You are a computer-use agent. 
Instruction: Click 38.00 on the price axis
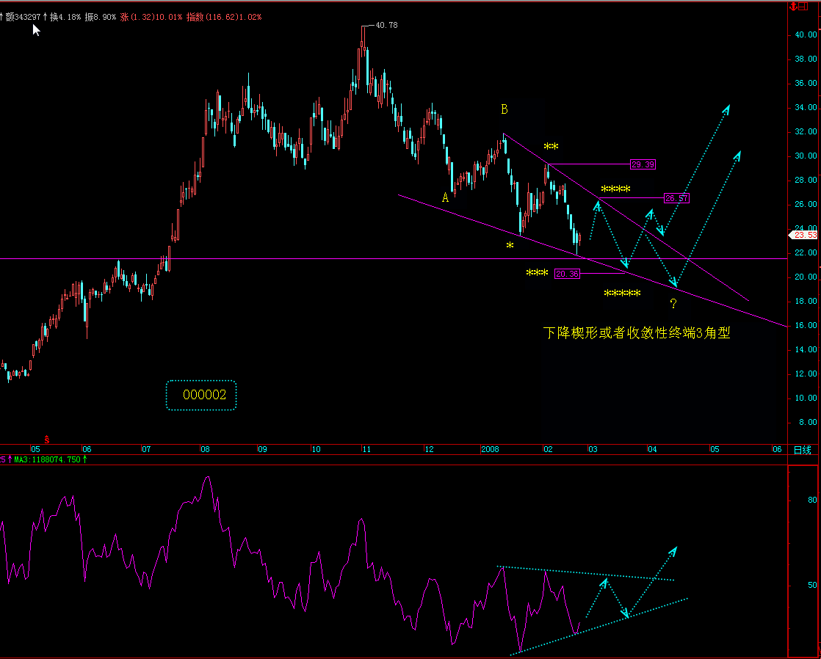tap(806, 59)
